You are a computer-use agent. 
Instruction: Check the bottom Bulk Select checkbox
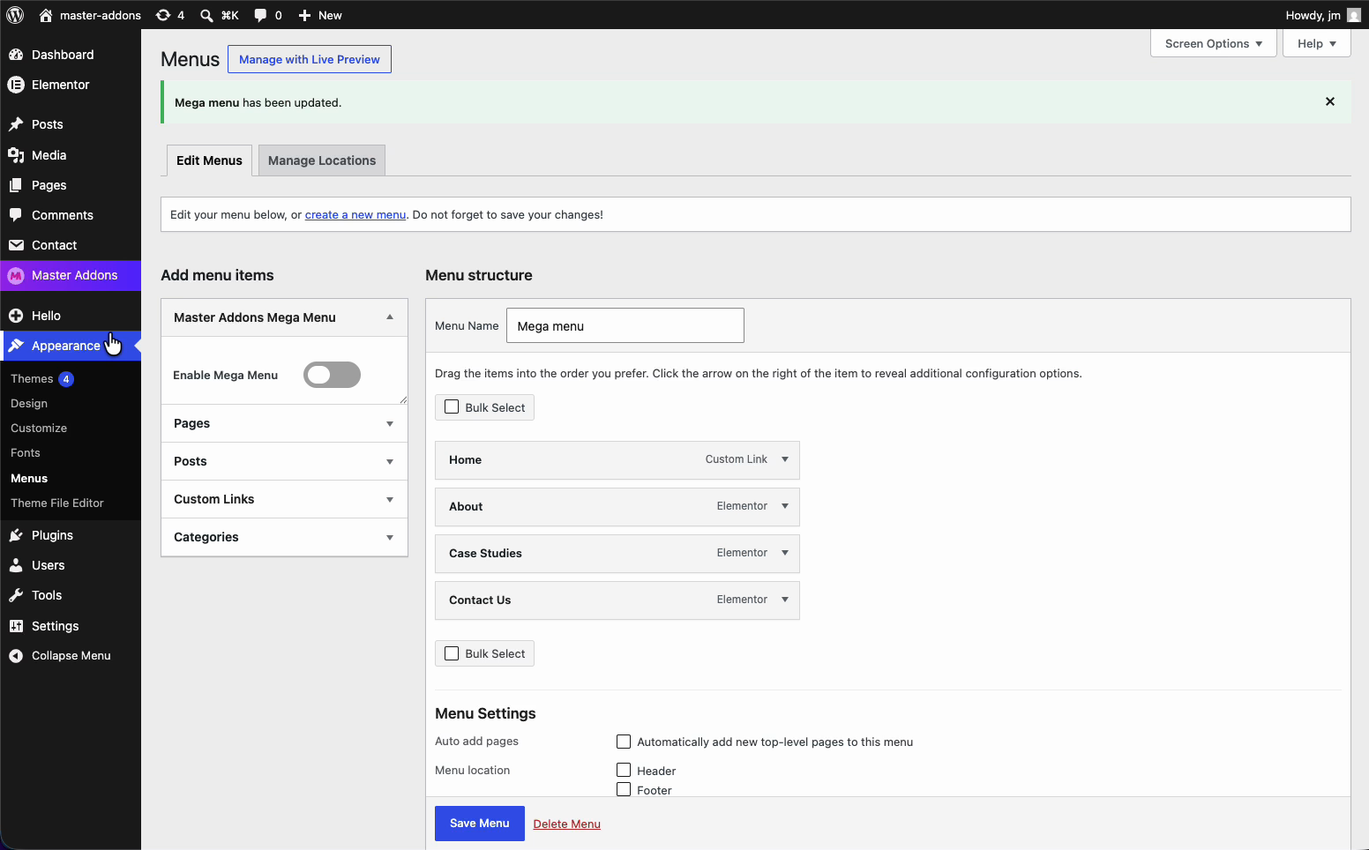coord(452,653)
